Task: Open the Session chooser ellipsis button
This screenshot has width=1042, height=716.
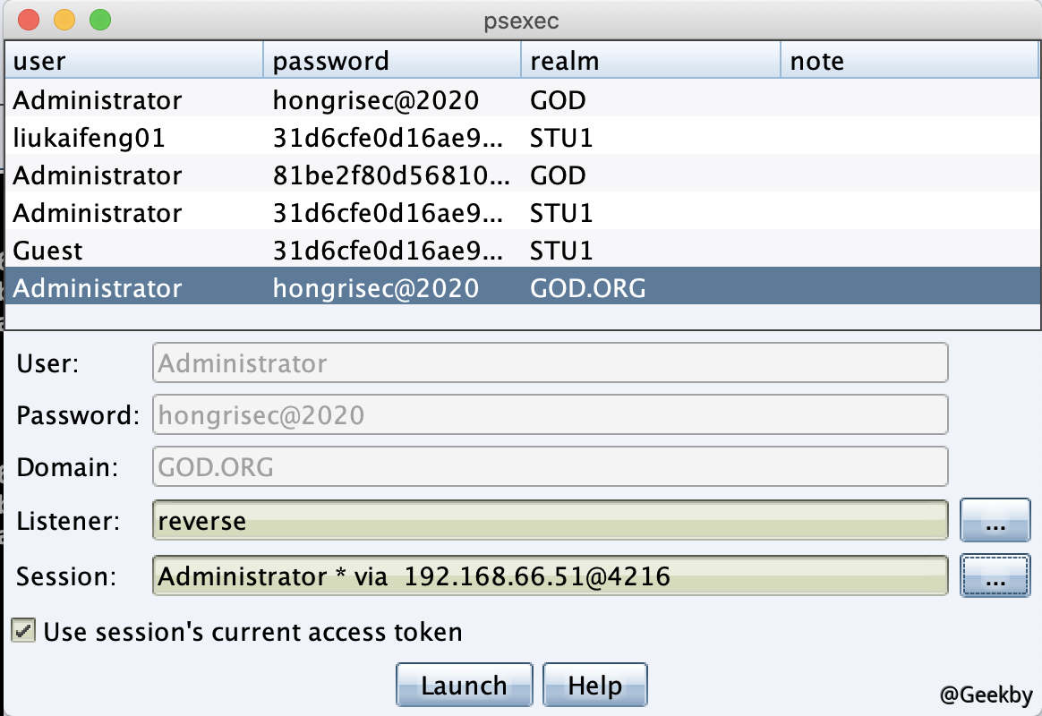Action: pyautogui.click(x=995, y=575)
